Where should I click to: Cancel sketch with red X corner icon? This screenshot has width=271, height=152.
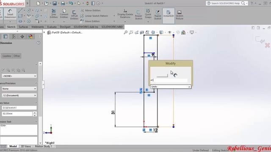point(267,45)
